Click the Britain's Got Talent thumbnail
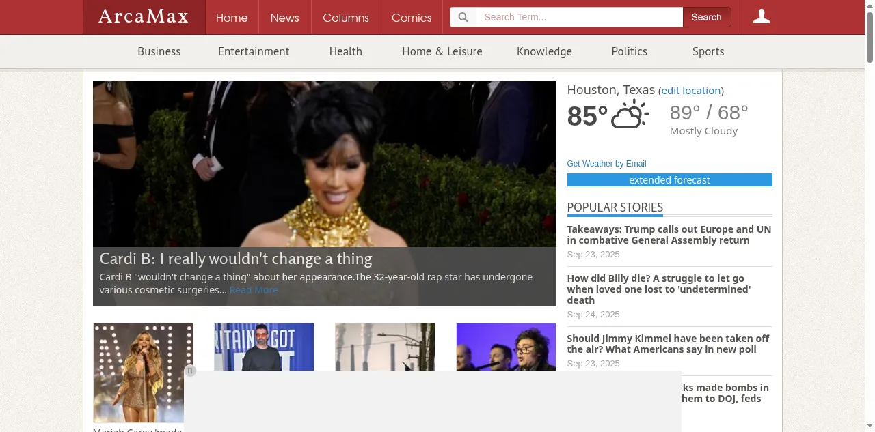Image resolution: width=875 pixels, height=432 pixels. click(x=264, y=347)
